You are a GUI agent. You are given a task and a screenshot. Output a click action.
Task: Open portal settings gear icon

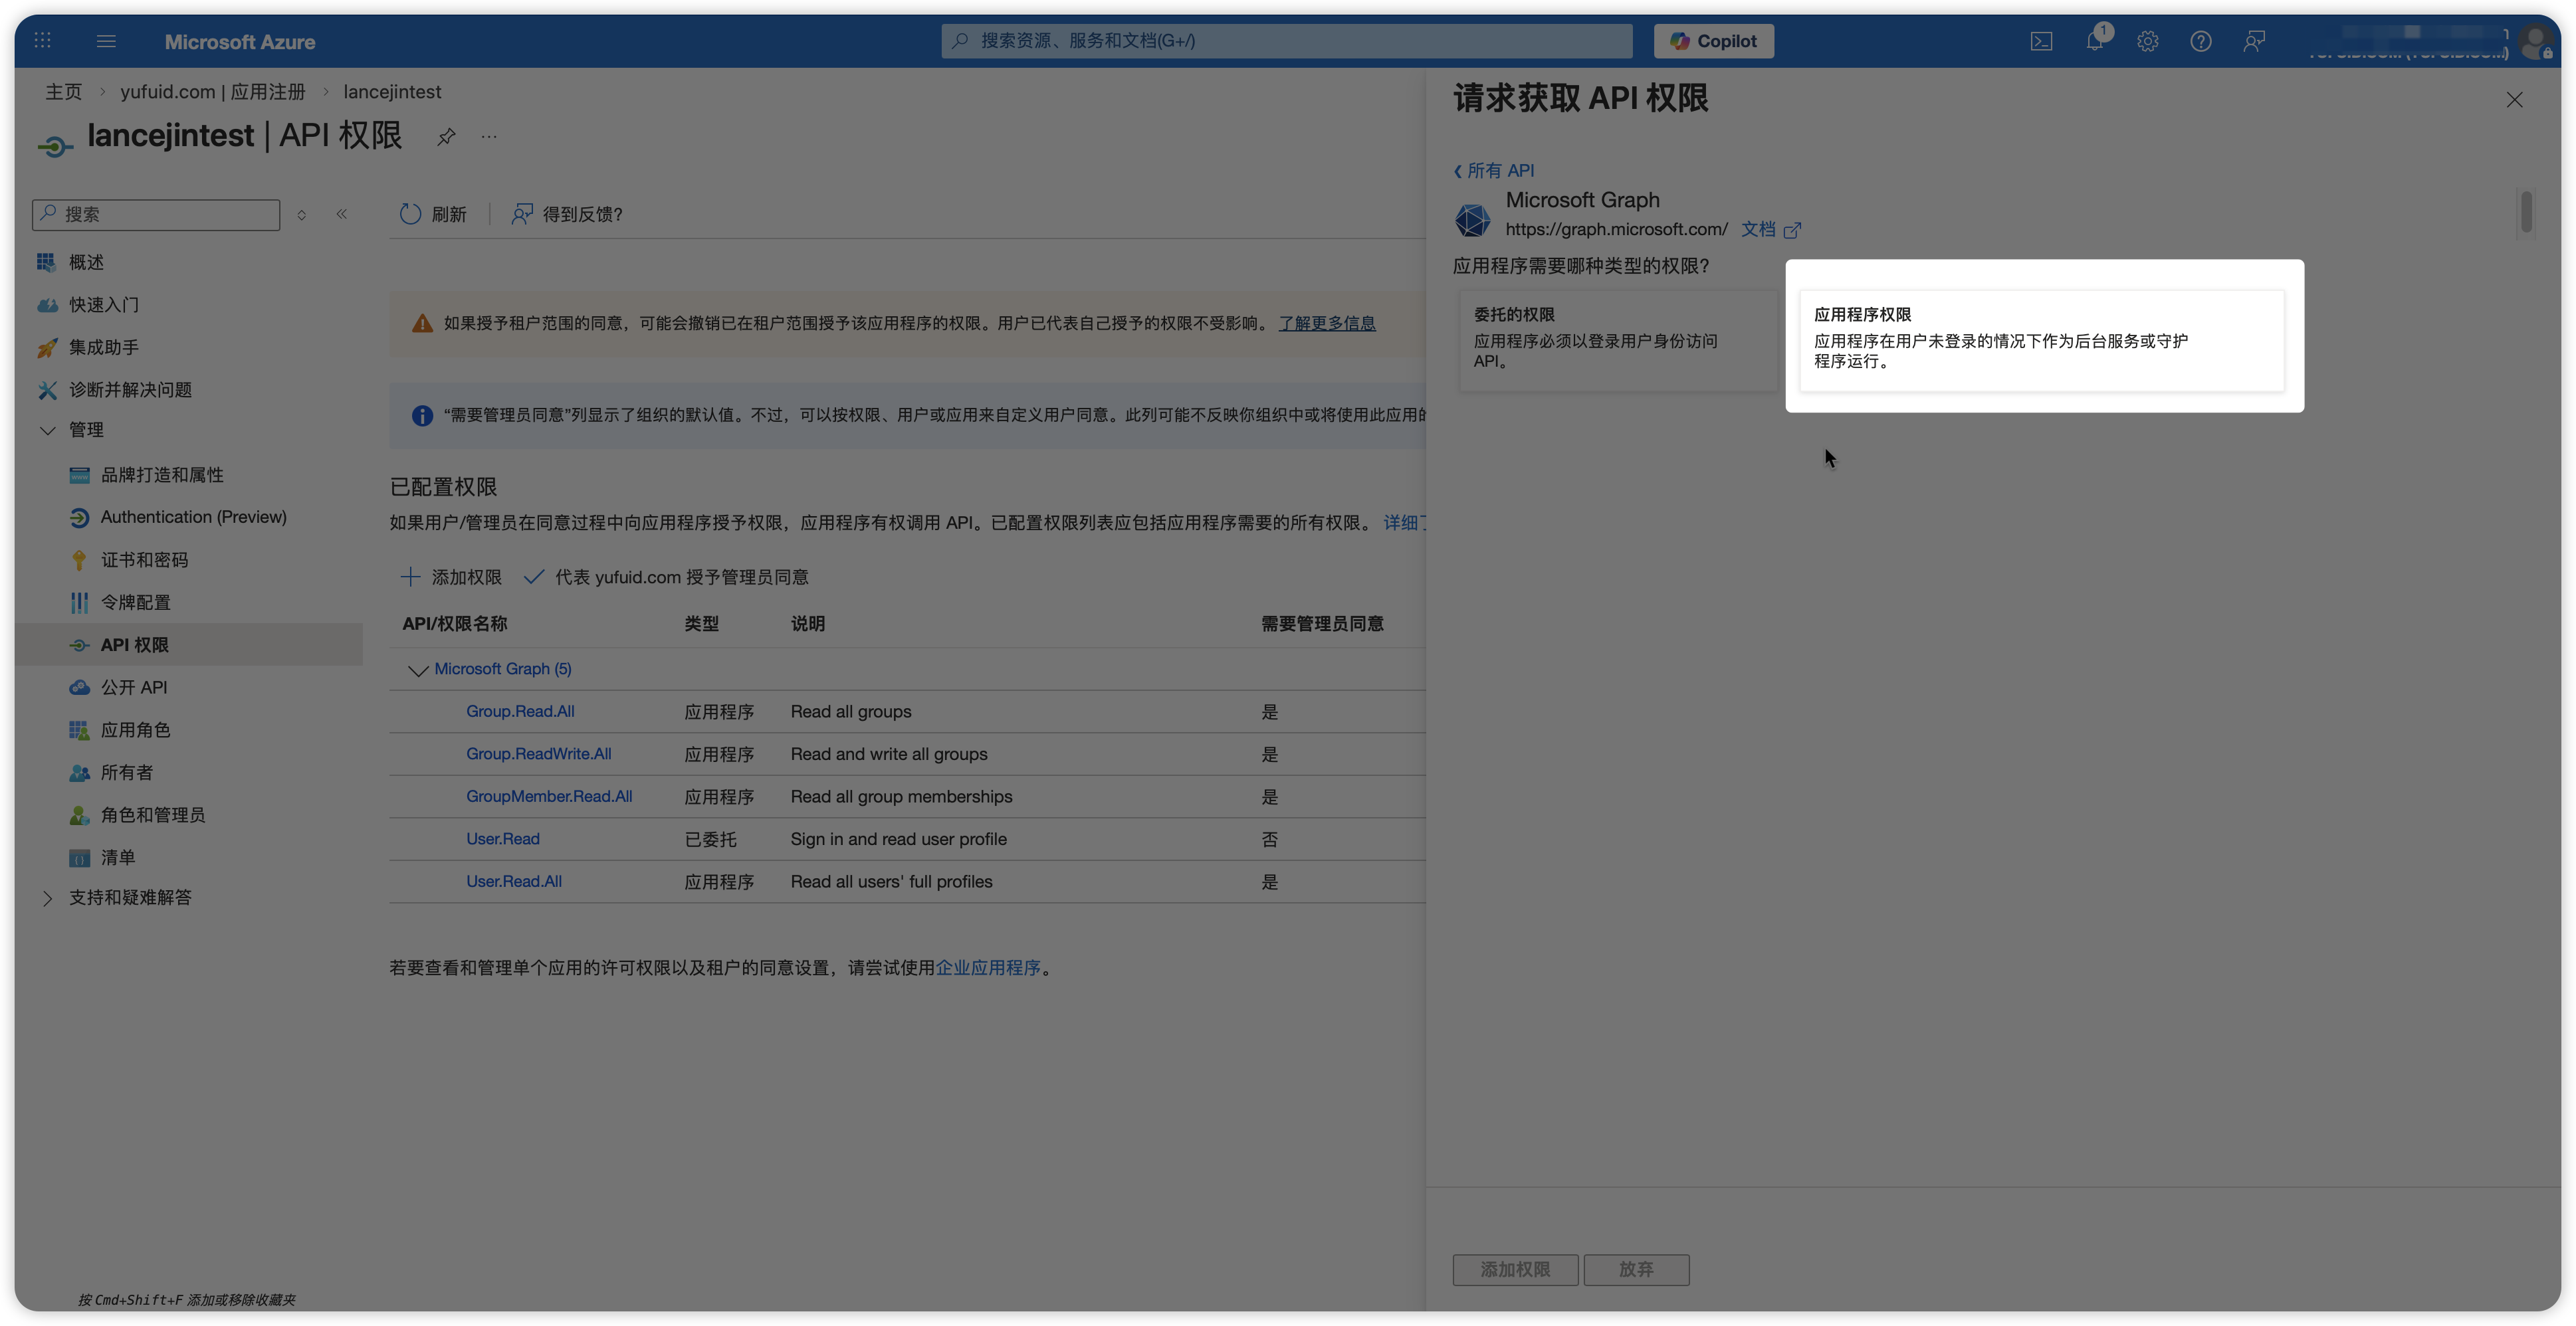point(2147,41)
